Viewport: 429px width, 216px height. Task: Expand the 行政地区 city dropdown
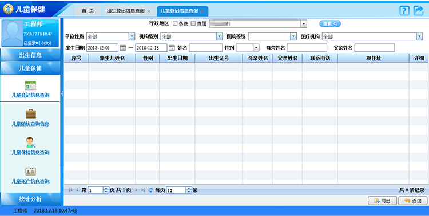point(303,24)
